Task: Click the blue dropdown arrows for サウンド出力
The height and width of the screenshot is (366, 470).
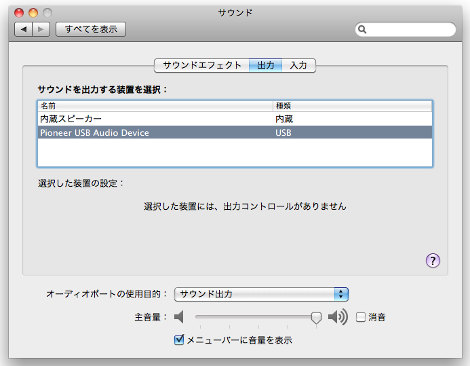Action: 341,294
